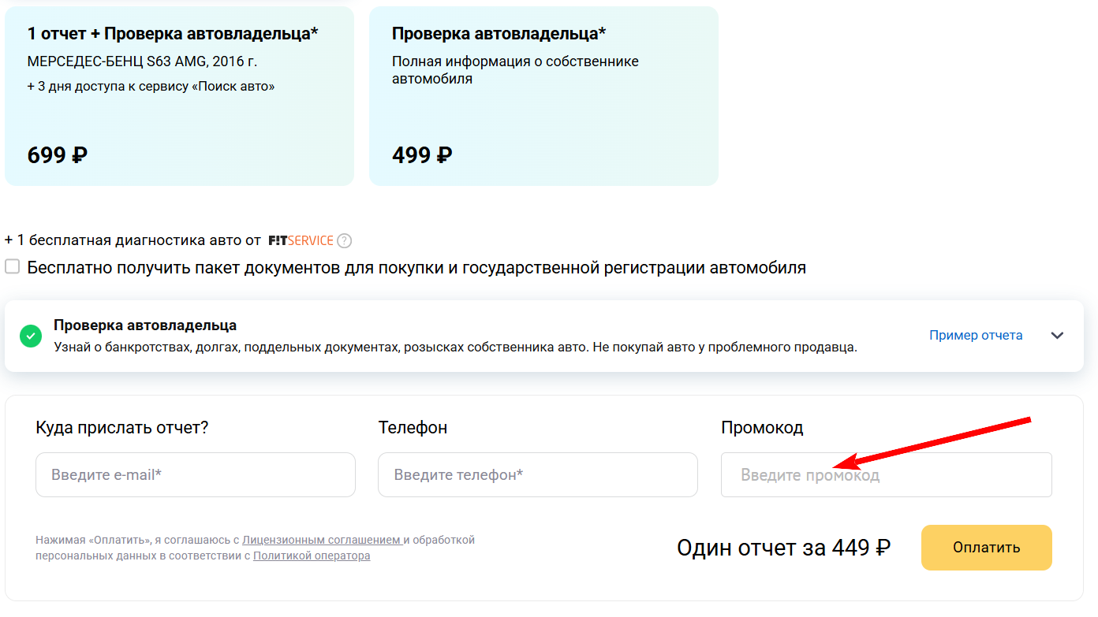Click the Введите промокод field
The width and height of the screenshot is (1098, 617).
[x=886, y=474]
